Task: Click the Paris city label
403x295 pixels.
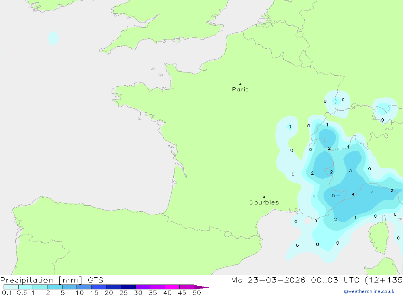Action: tap(240, 89)
